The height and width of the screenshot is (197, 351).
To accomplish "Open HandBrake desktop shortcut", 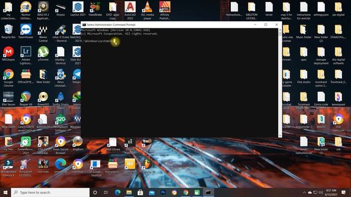I will tap(95, 9).
